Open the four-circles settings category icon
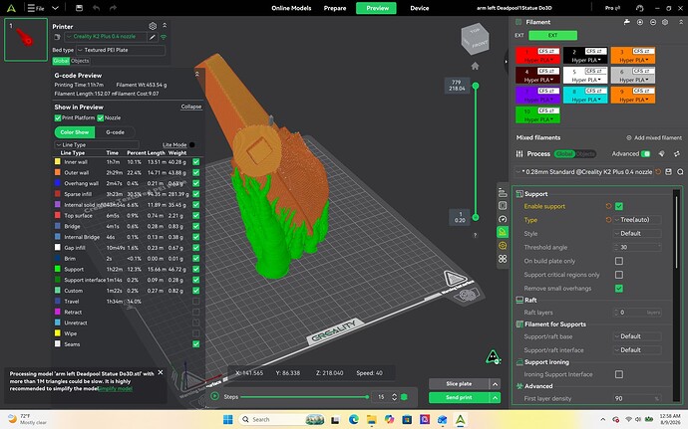The height and width of the screenshot is (429, 688). click(503, 259)
